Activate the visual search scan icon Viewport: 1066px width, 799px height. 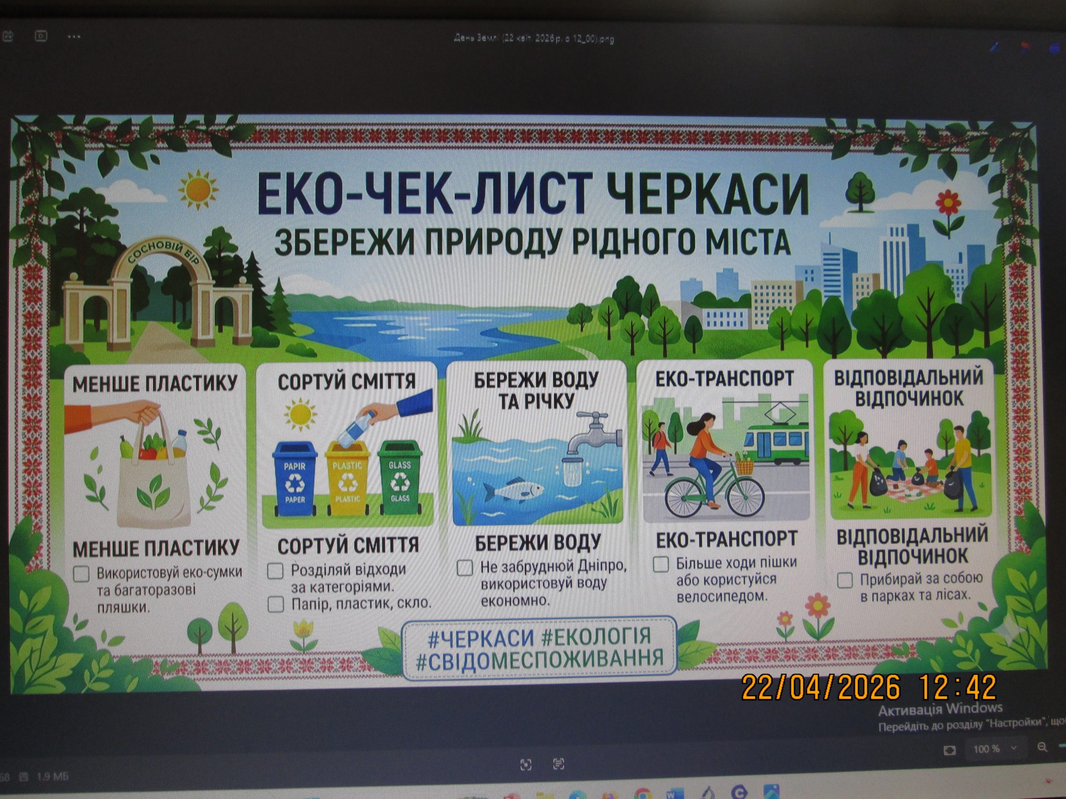pyautogui.click(x=526, y=764)
